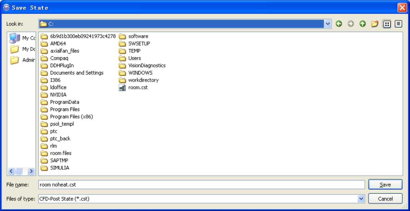Cancel the Save State dialog
The width and height of the screenshot is (410, 211).
click(x=385, y=199)
